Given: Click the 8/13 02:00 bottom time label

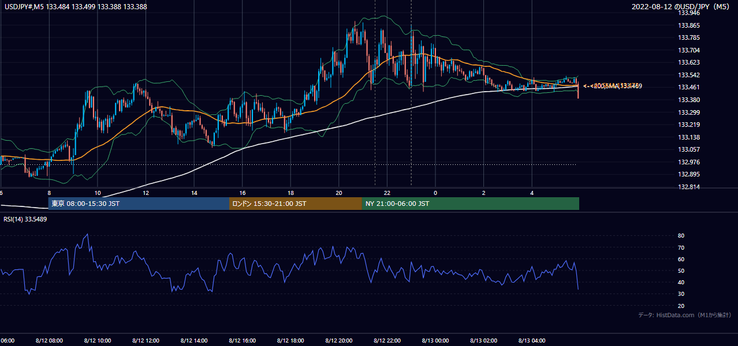Looking at the screenshot, I should (484, 340).
